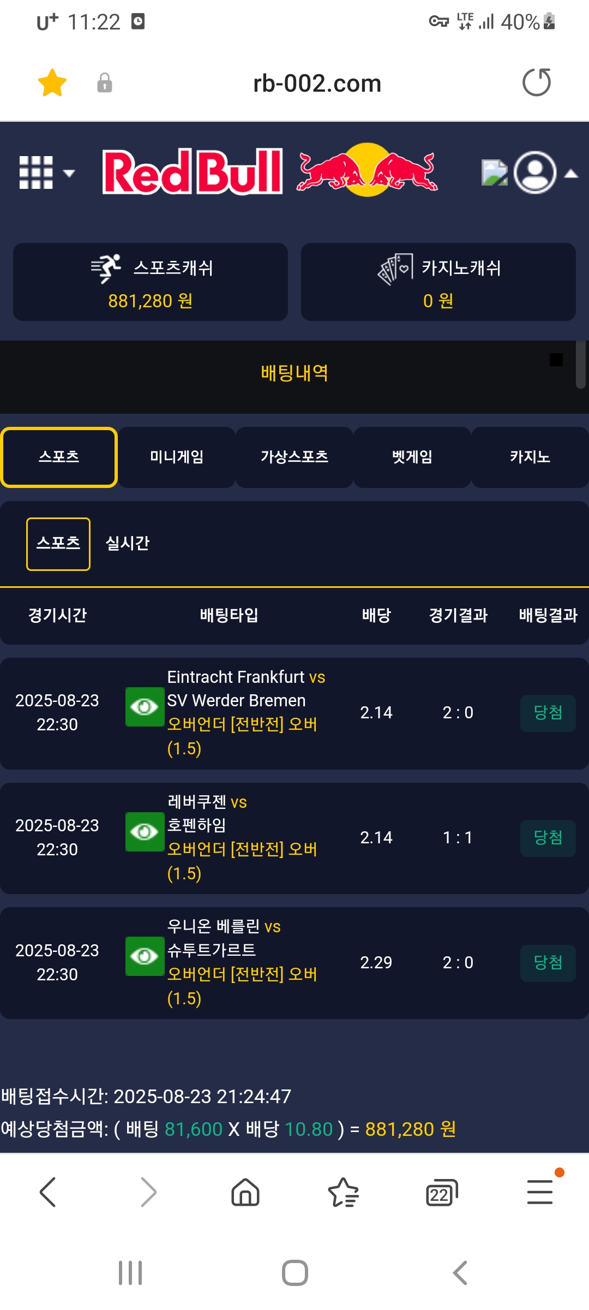The width and height of the screenshot is (589, 1310).
Task: Toggle eye icon for 우니온 베를린 match
Action: tap(145, 956)
